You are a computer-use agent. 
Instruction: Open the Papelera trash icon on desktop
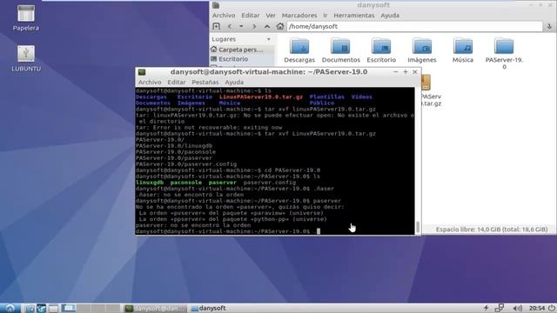tap(26, 17)
